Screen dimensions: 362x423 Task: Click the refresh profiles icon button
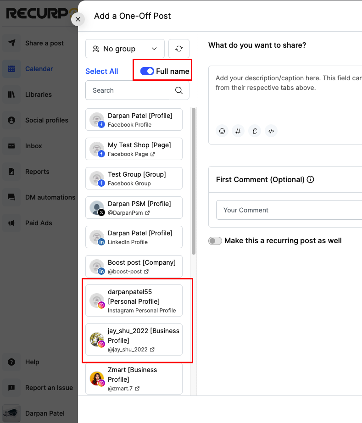click(x=179, y=49)
